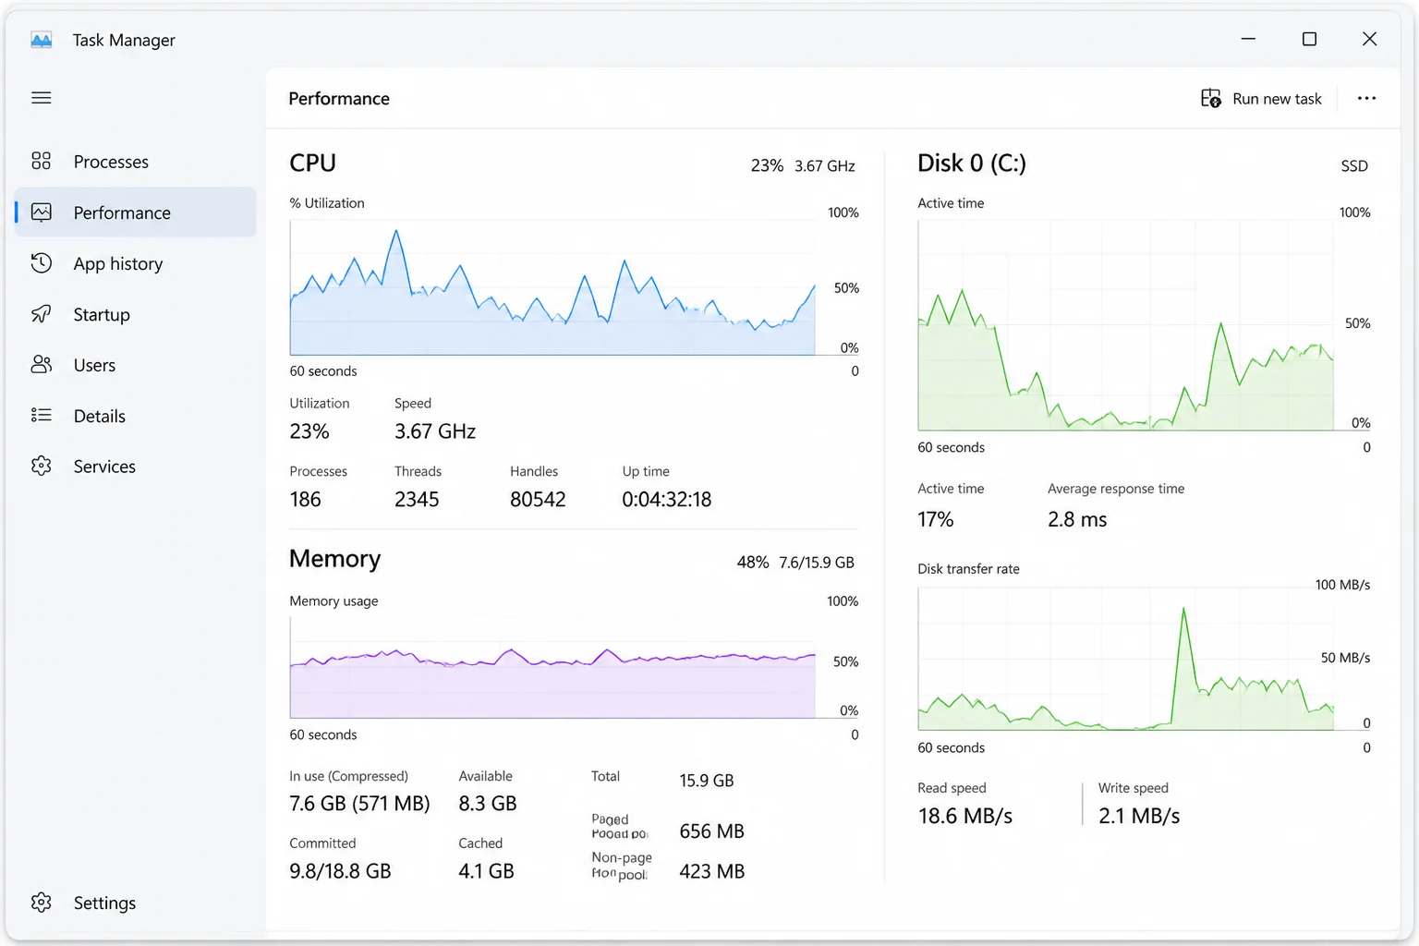Click the Up time value 0:04:32:18
This screenshot has height=946, width=1419.
(667, 500)
